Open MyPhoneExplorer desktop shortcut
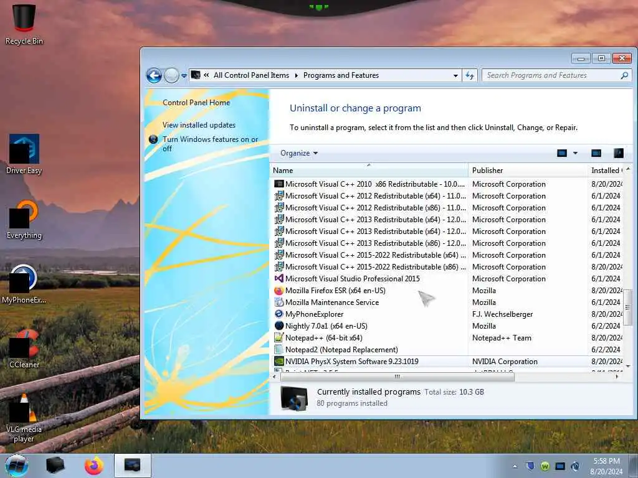638x478 pixels. click(x=24, y=284)
